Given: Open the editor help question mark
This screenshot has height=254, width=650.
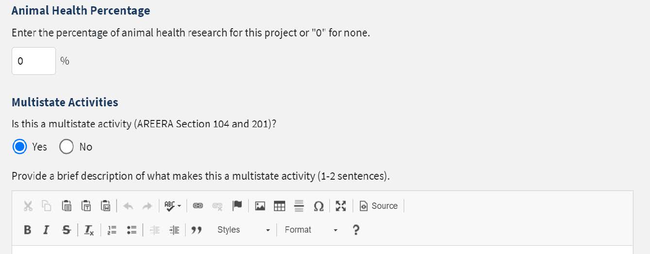Looking at the screenshot, I should [x=356, y=230].
